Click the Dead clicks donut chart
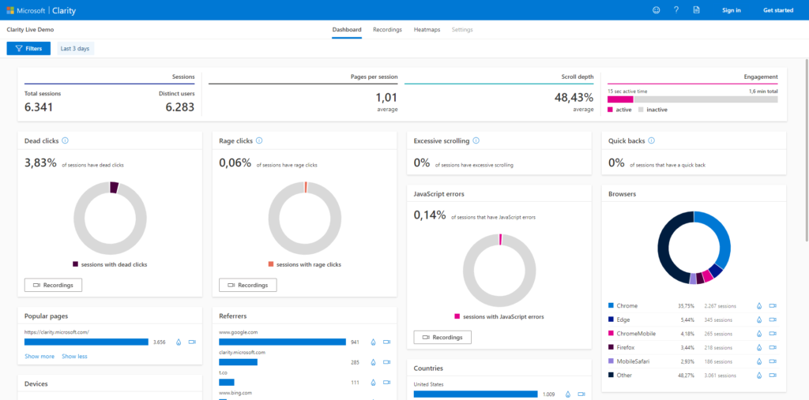Screen dimensions: 809x400 coord(110,218)
